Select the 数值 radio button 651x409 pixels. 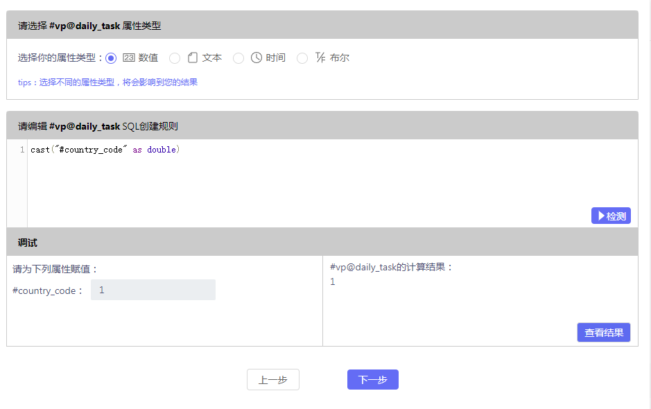(111, 58)
